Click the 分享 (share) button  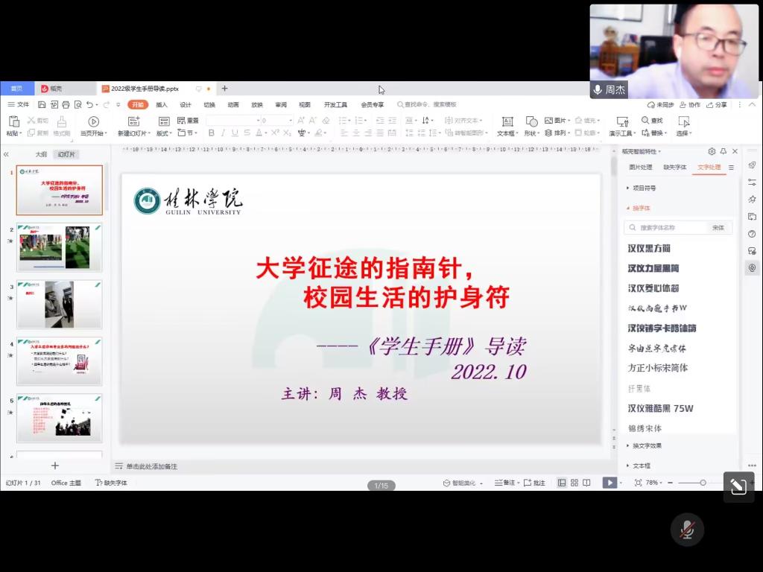717,105
